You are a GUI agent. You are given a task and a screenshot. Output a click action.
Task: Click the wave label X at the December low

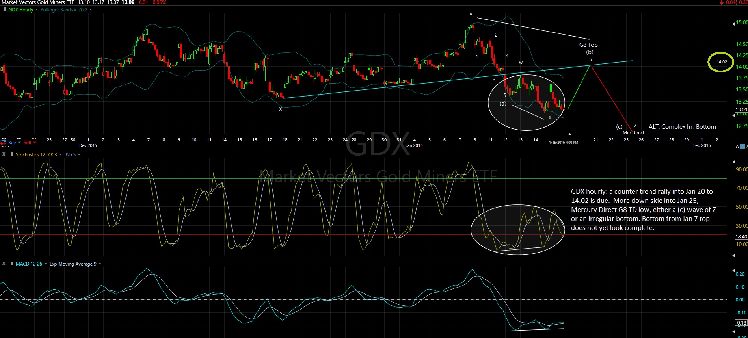(281, 109)
